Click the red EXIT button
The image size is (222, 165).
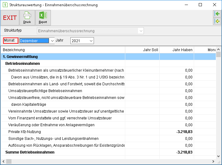(x=10, y=18)
